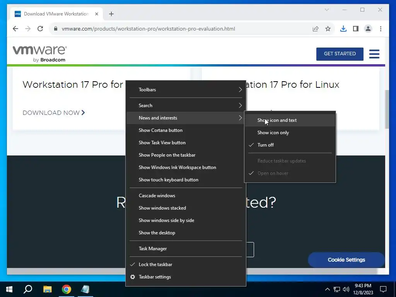Bookmark this page with the star icon
The width and height of the screenshot is (396, 297).
point(328,29)
